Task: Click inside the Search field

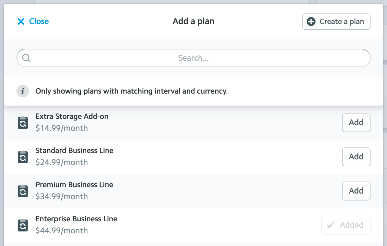Action: [x=193, y=58]
